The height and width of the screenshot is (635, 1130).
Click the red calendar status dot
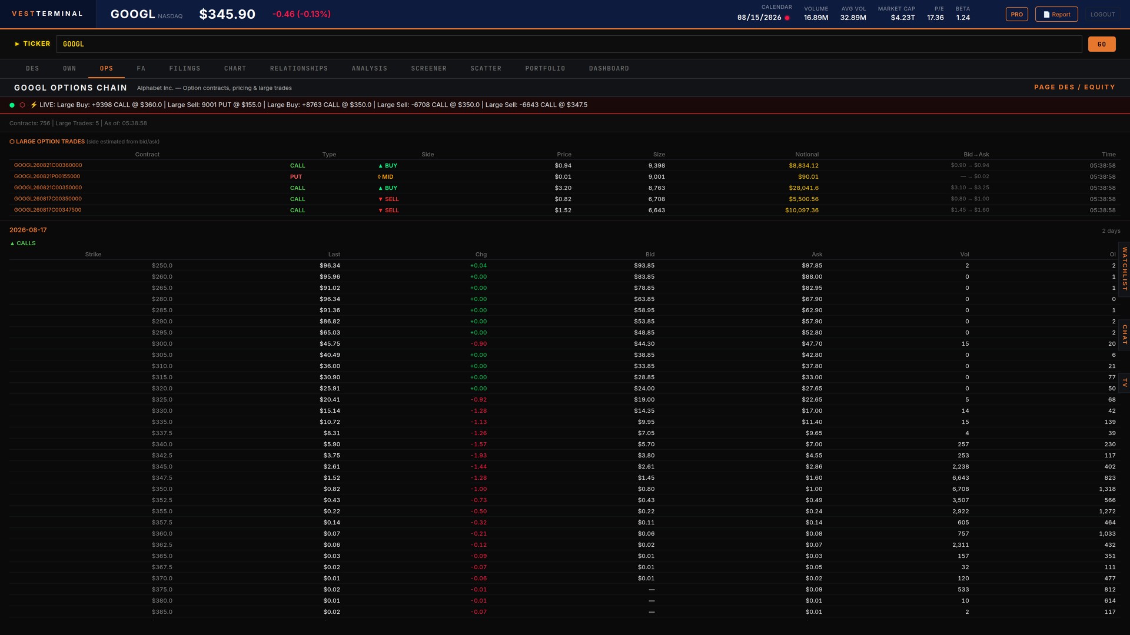tap(787, 18)
